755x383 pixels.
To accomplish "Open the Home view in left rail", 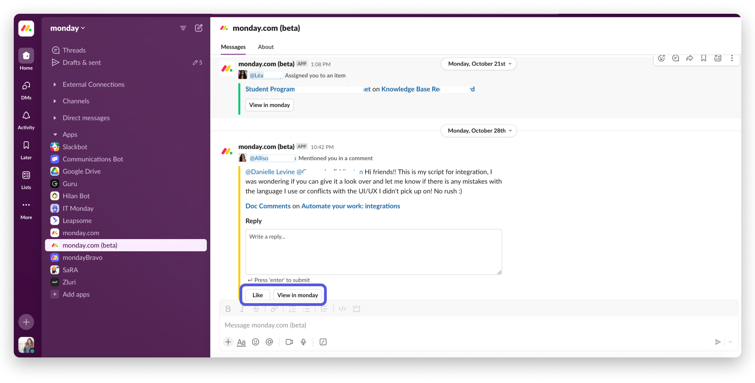I will click(26, 59).
